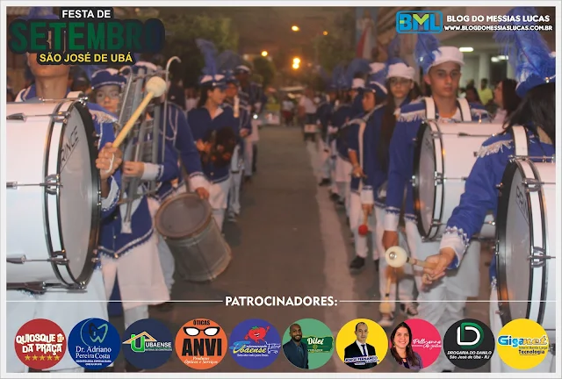Open www.blogdomessiaslucas.com.br link
This screenshot has width=562, height=379.
pyautogui.click(x=498, y=27)
